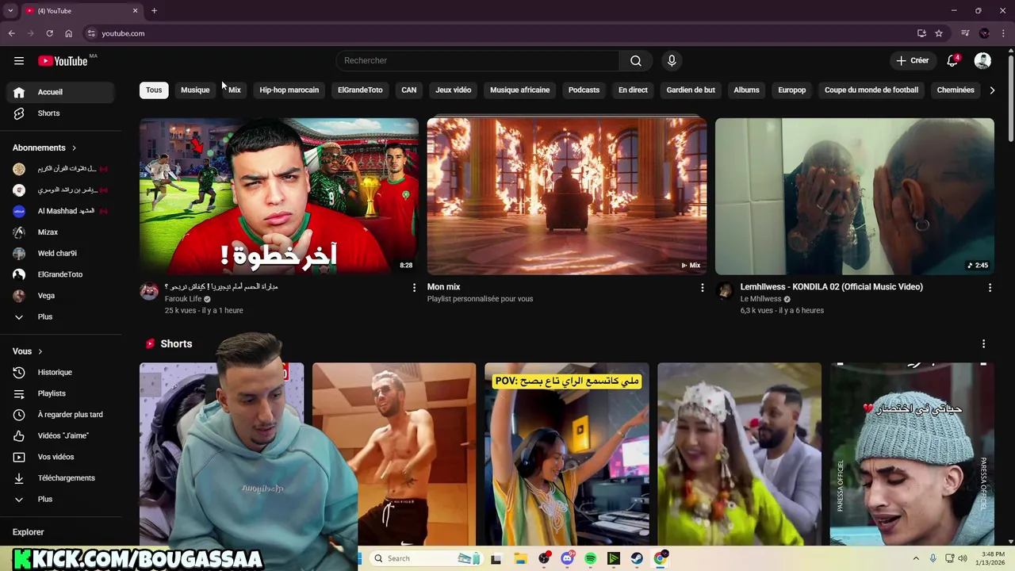Play the grey beanie Short
Screen dimensions: 1015x571
(x=912, y=454)
